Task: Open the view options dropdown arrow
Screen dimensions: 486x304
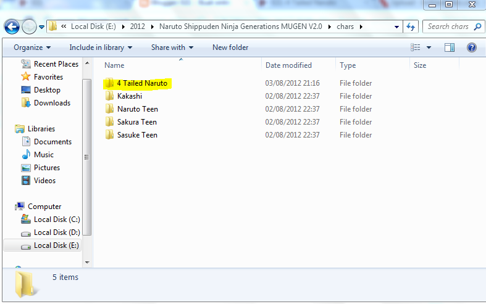Action: (x=429, y=47)
